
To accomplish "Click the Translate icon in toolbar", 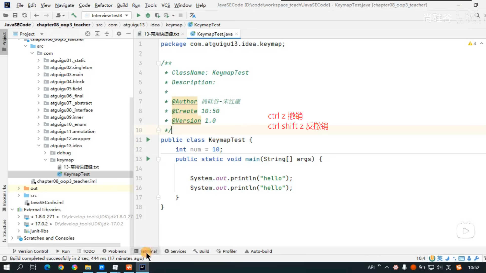I will coord(193,15).
